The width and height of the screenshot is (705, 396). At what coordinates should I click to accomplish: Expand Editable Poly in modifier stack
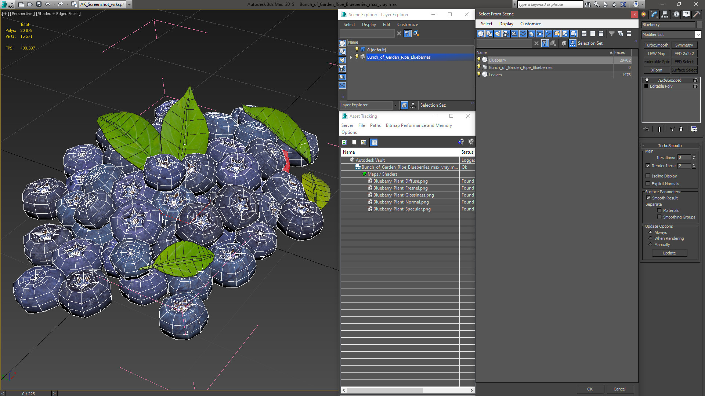coord(646,86)
